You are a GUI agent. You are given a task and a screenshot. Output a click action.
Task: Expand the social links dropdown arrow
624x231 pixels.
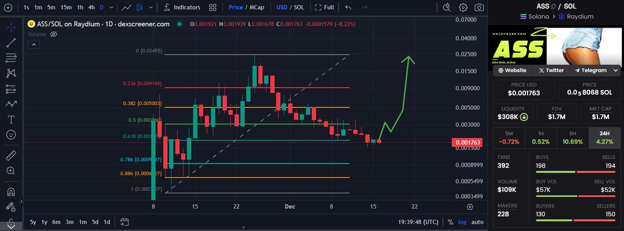(616, 70)
